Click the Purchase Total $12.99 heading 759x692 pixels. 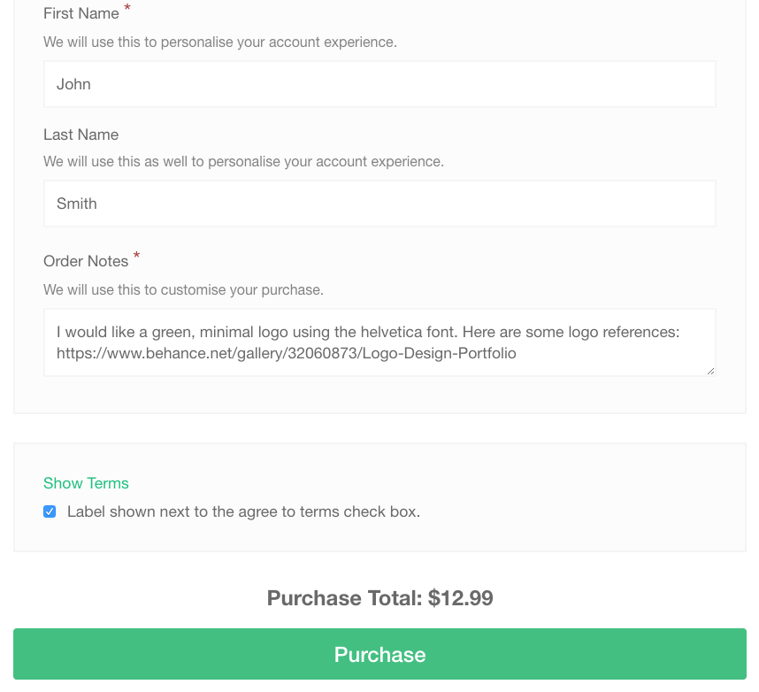coord(380,597)
